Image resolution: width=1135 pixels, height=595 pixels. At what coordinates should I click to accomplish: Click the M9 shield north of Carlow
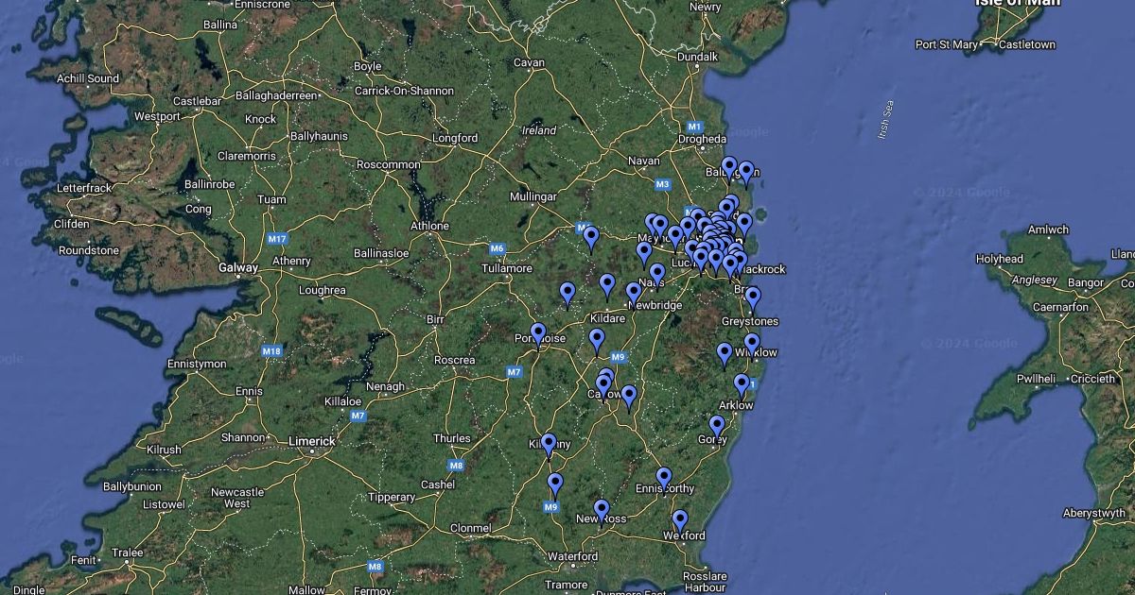619,357
